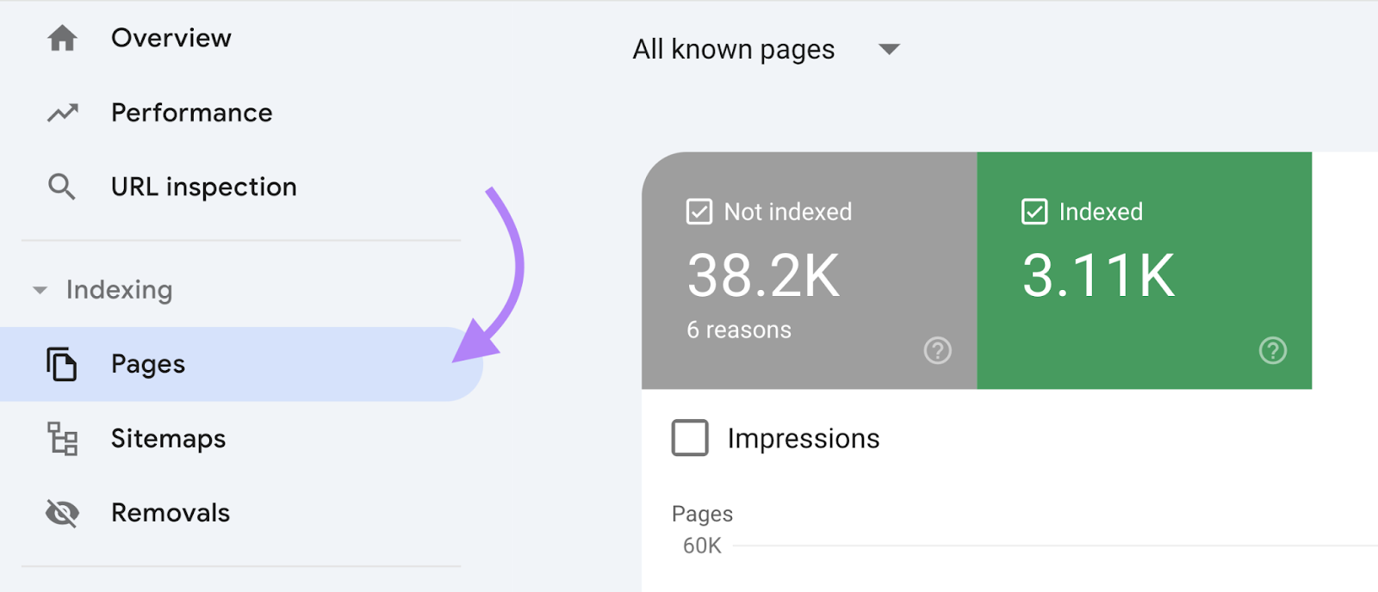Go to the Performance menu item
The image size is (1378, 592).
(x=191, y=113)
